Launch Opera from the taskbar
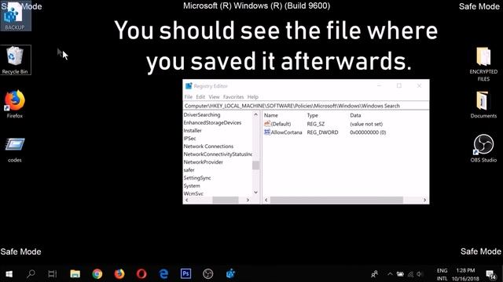 point(141,273)
